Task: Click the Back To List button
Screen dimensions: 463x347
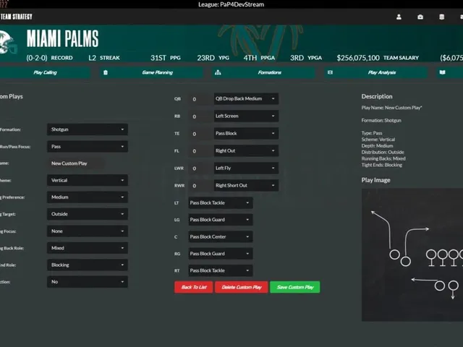Action: (194, 287)
